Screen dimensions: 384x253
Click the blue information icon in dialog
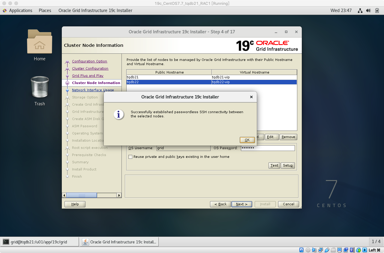coord(119,114)
